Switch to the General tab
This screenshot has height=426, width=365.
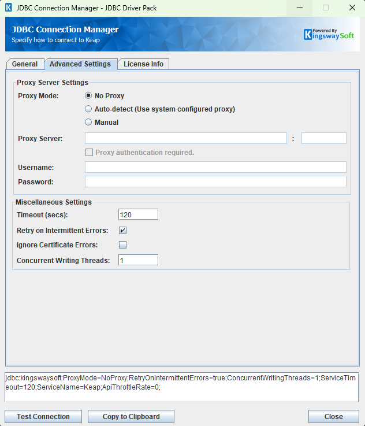pos(25,64)
